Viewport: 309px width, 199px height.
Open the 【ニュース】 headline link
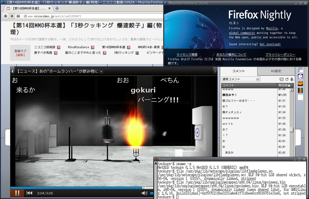(57, 71)
